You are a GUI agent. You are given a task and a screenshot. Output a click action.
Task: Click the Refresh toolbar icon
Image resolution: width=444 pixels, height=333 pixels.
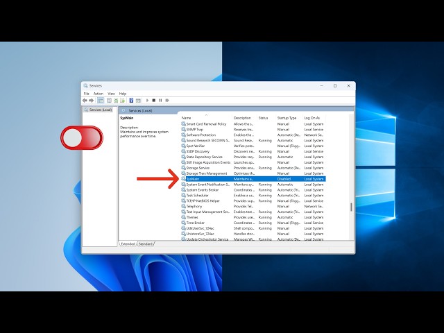coord(116,100)
